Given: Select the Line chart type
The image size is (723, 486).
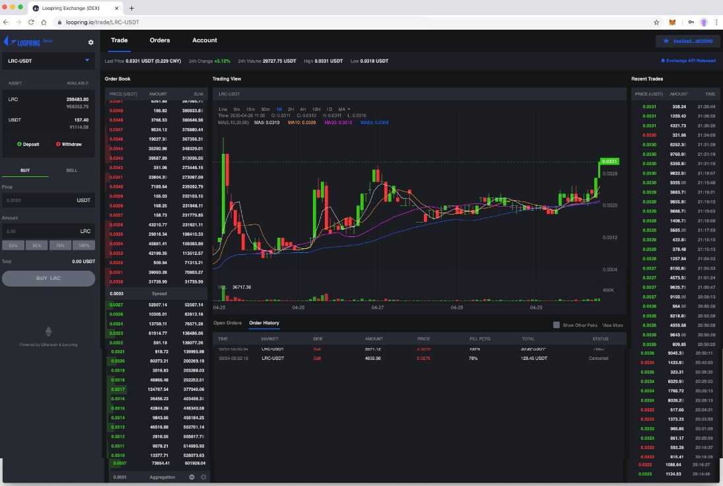Looking at the screenshot, I should pyautogui.click(x=223, y=109).
